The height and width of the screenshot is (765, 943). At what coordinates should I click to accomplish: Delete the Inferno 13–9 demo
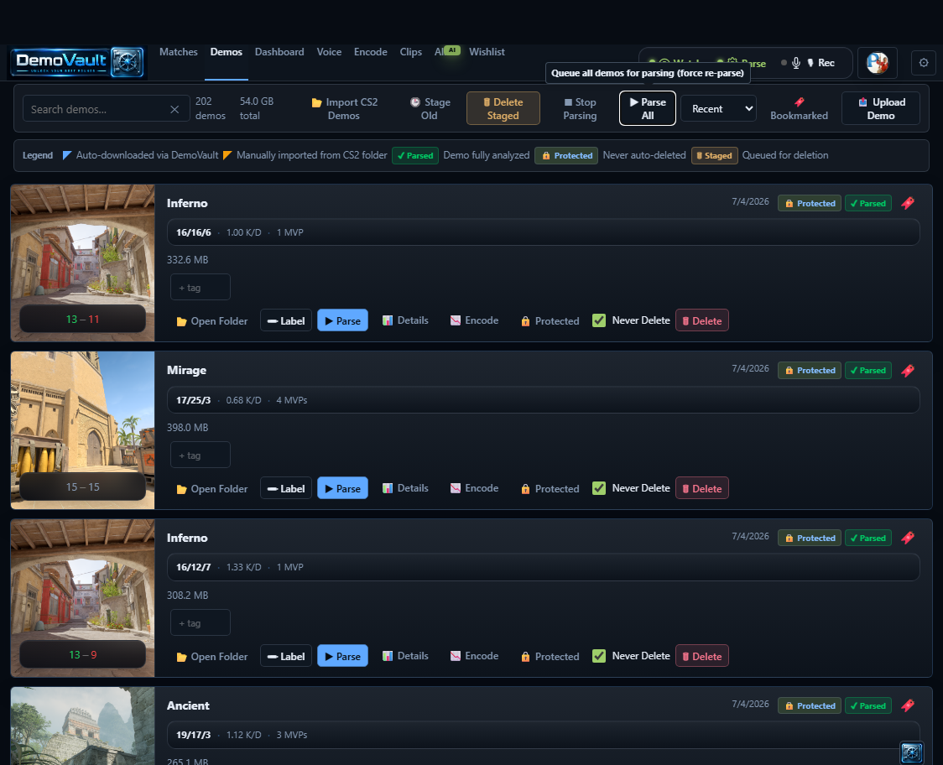click(x=702, y=656)
